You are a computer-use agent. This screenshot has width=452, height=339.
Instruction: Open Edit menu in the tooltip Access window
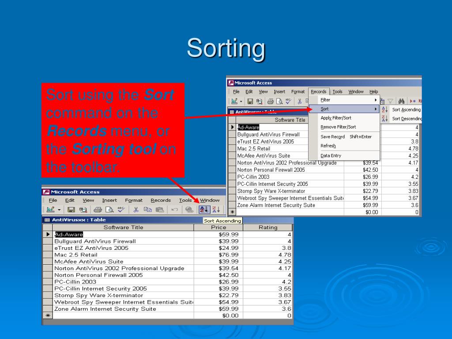[x=69, y=200]
